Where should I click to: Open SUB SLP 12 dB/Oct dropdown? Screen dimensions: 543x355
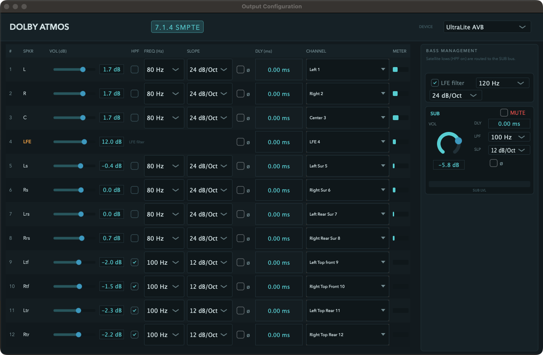click(509, 150)
